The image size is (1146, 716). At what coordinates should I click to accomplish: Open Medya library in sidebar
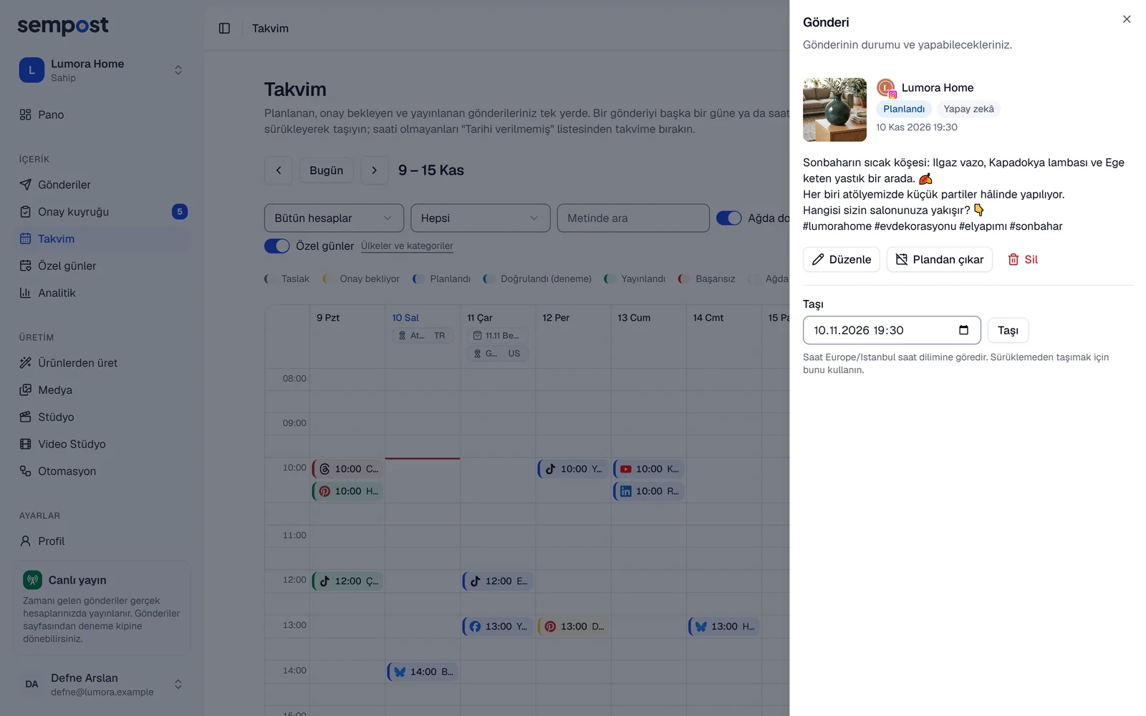click(102, 390)
